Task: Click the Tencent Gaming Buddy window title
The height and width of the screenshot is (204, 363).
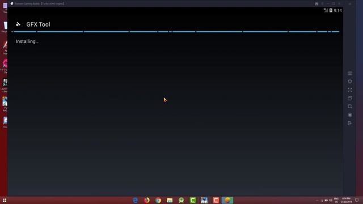Action: [40, 4]
